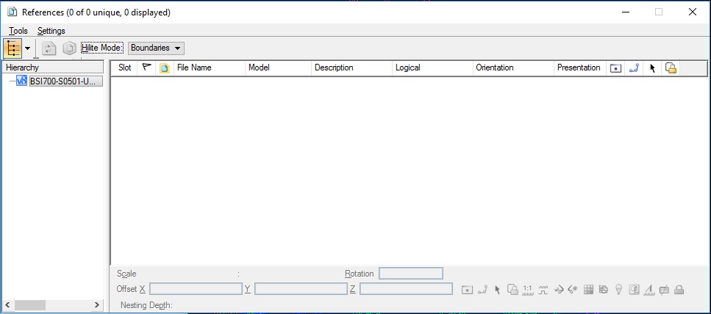Toggle the Use Lights bulb icon

[x=618, y=290]
